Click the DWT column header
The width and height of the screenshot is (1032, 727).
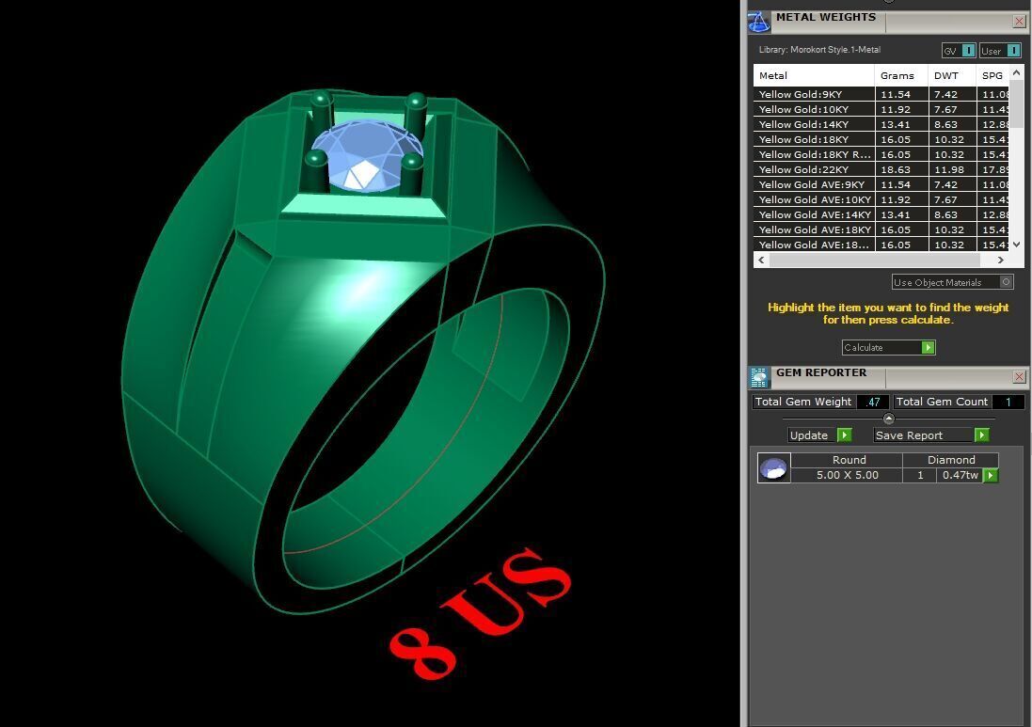click(952, 75)
